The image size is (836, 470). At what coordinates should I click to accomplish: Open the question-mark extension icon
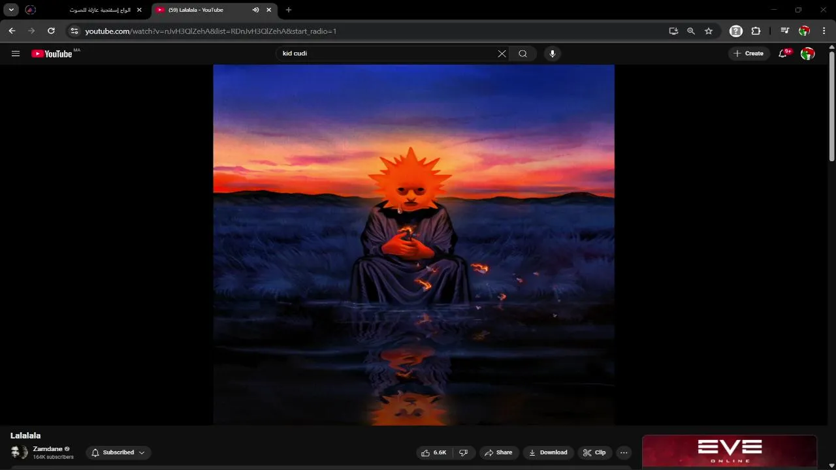pos(736,31)
